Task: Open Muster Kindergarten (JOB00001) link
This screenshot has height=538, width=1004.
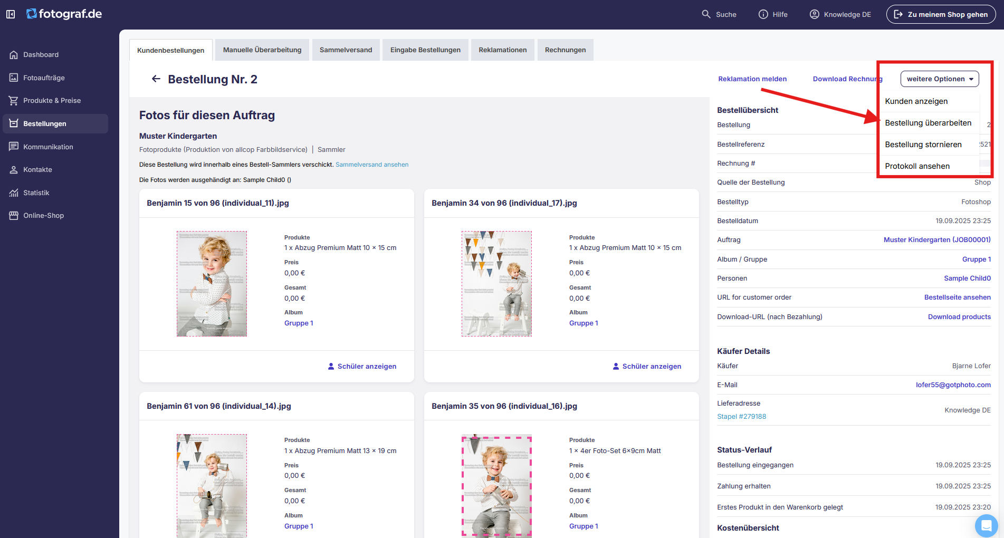Action: [937, 240]
